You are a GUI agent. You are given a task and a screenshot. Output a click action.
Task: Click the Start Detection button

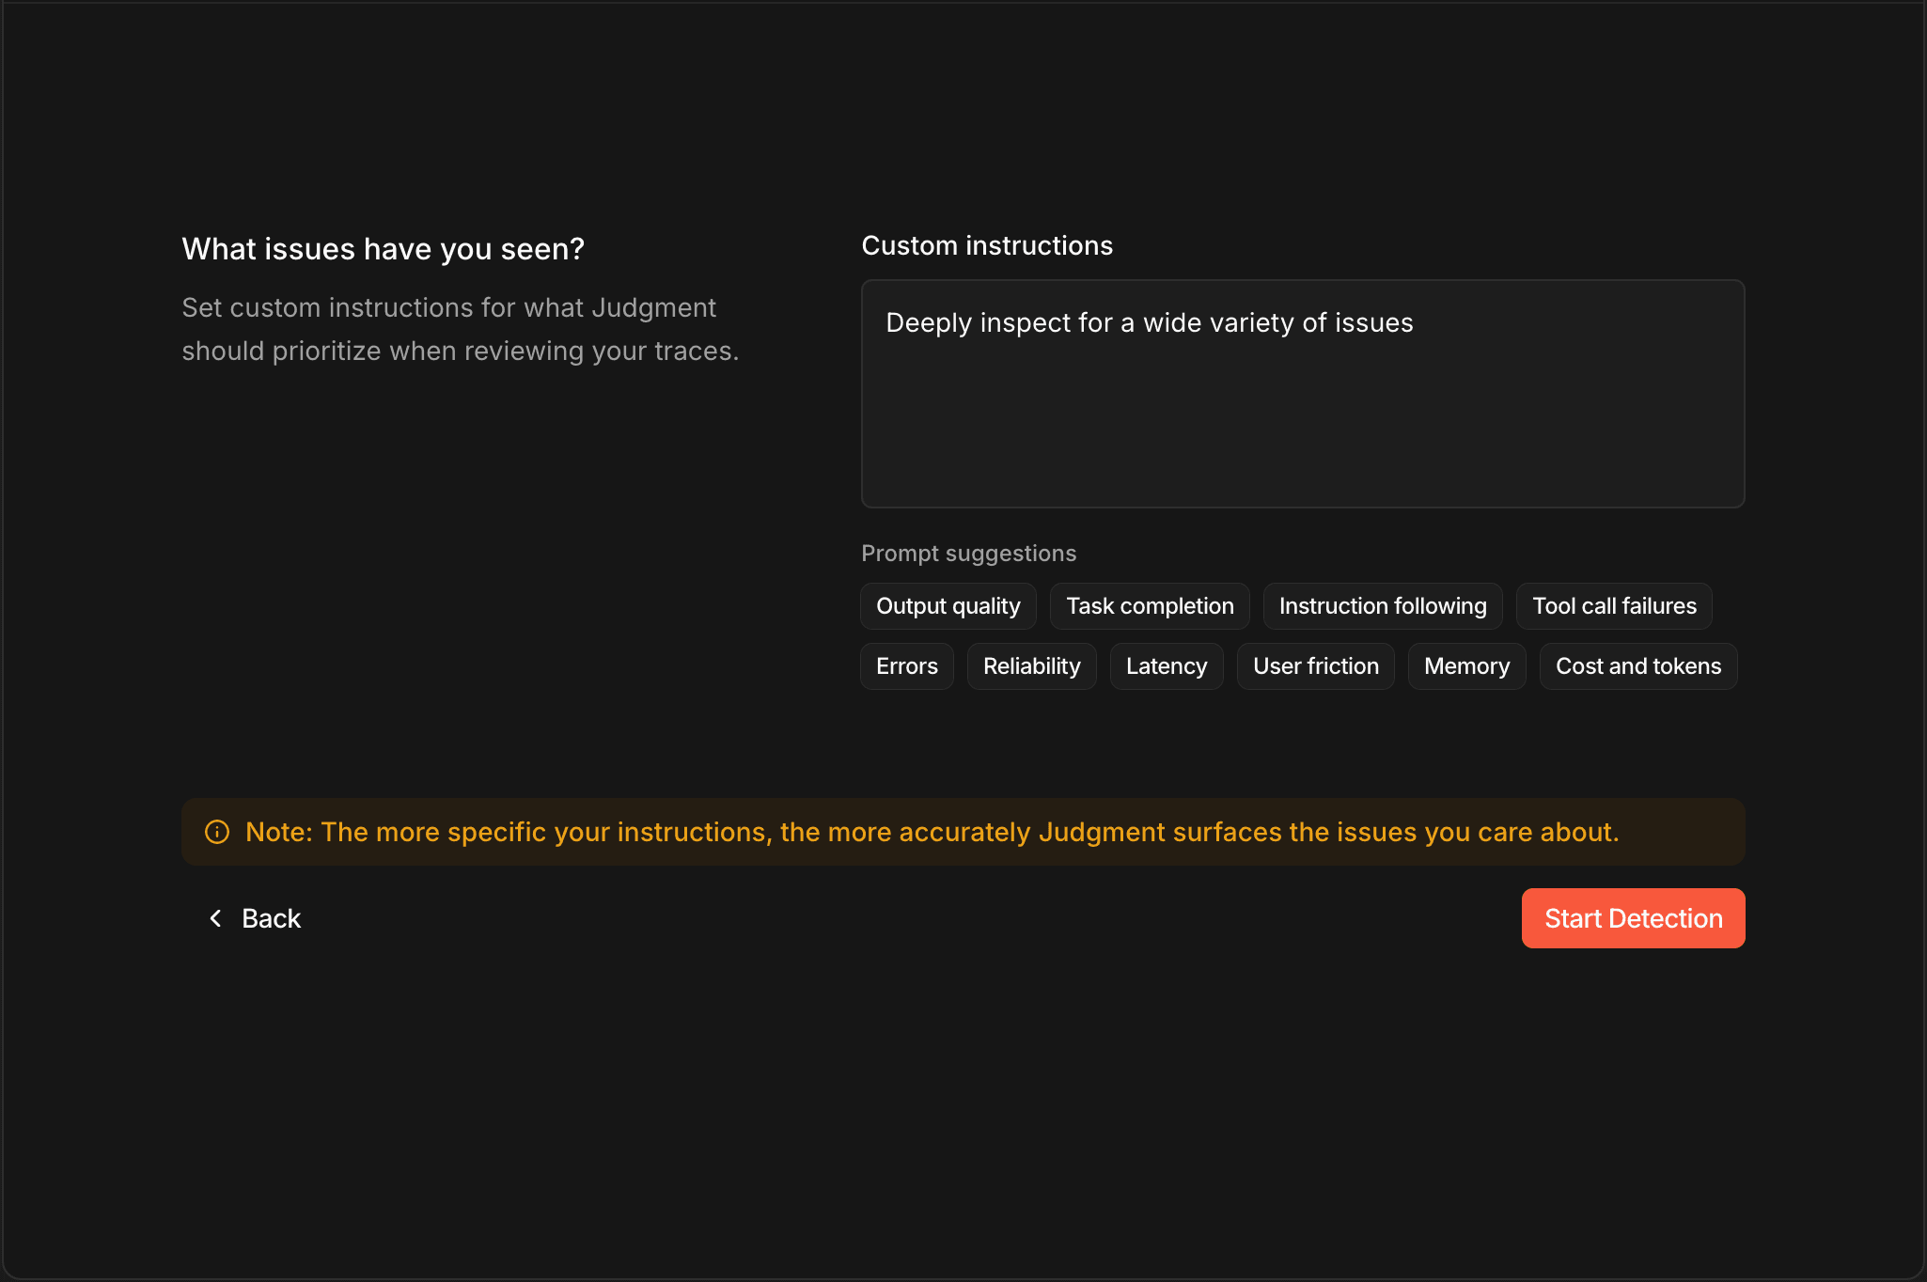(x=1634, y=918)
